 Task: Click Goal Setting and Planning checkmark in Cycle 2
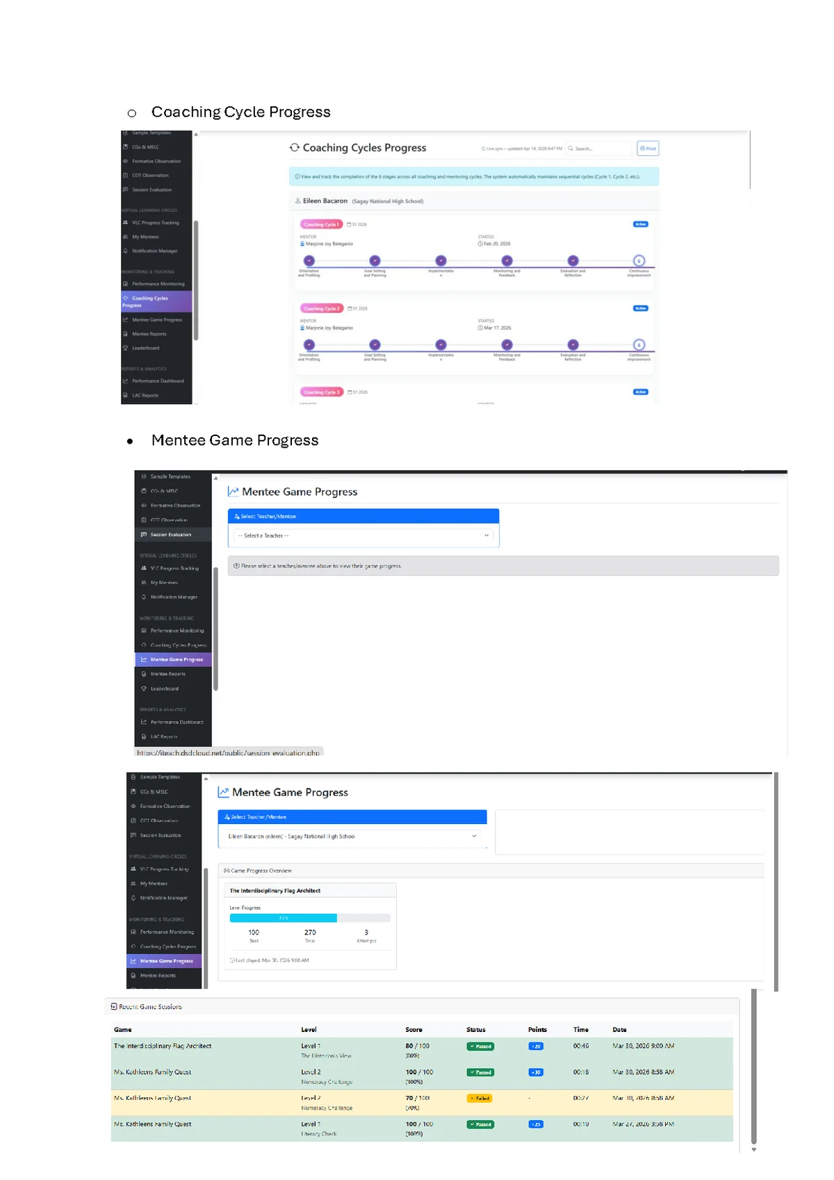375,345
